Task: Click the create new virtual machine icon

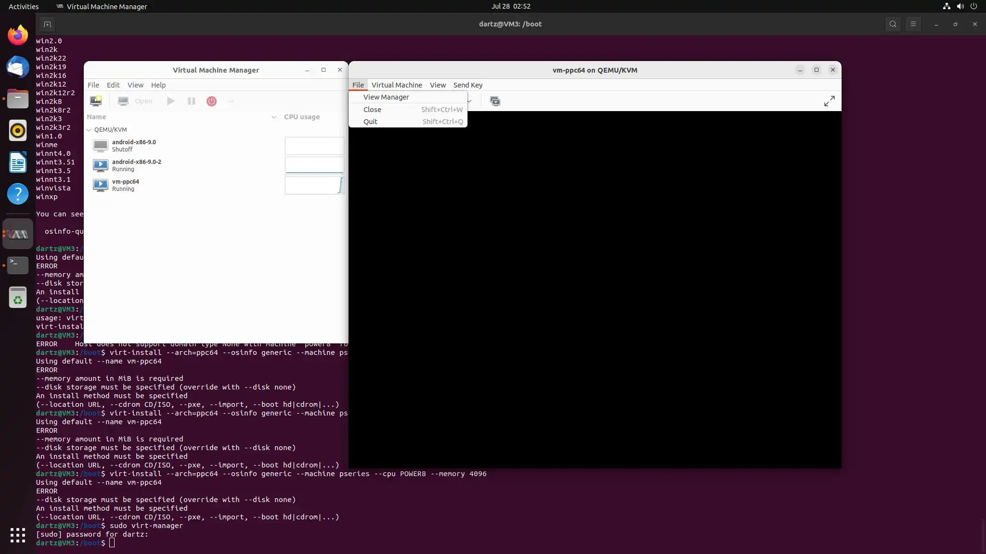Action: (x=96, y=101)
